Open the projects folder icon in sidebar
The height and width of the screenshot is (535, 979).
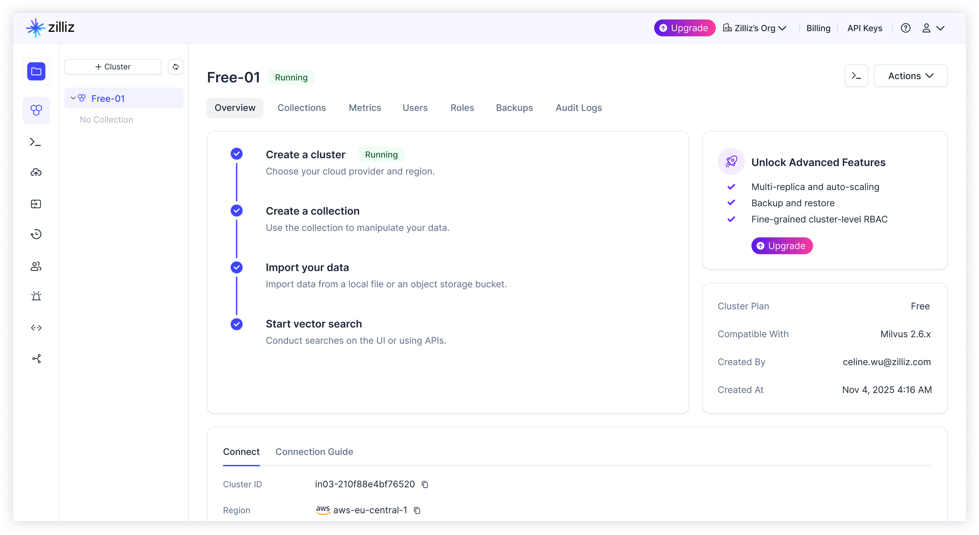[x=36, y=71]
